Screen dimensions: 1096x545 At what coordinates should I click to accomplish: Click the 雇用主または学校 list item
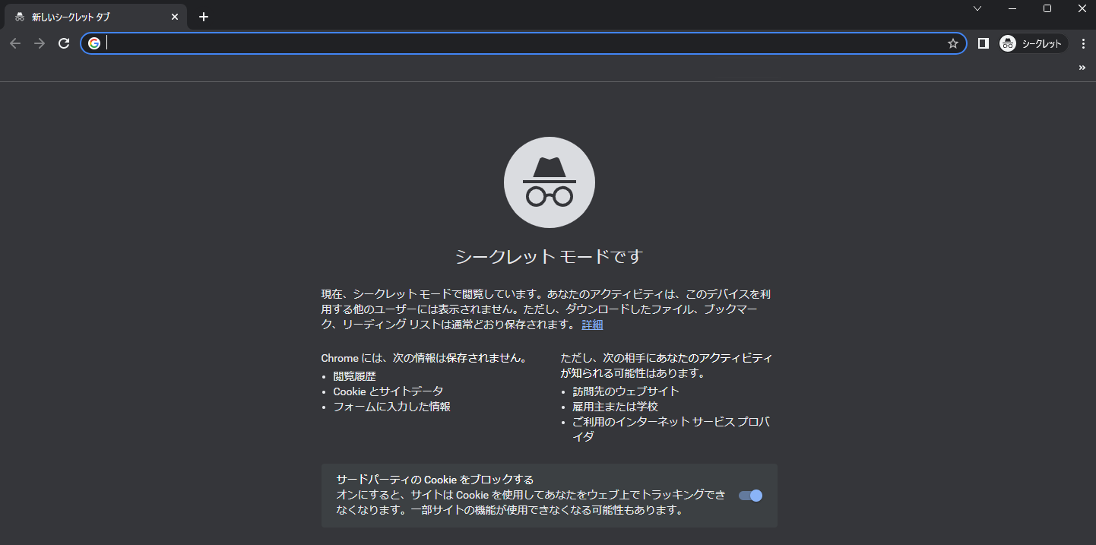[615, 407]
